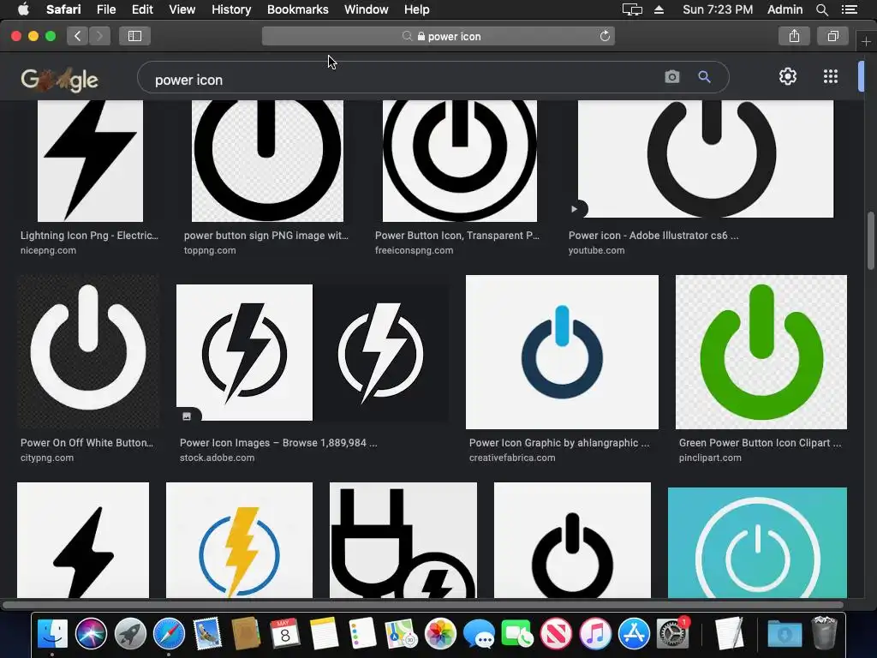Search by image using camera icon
The image size is (877, 658).
click(671, 76)
